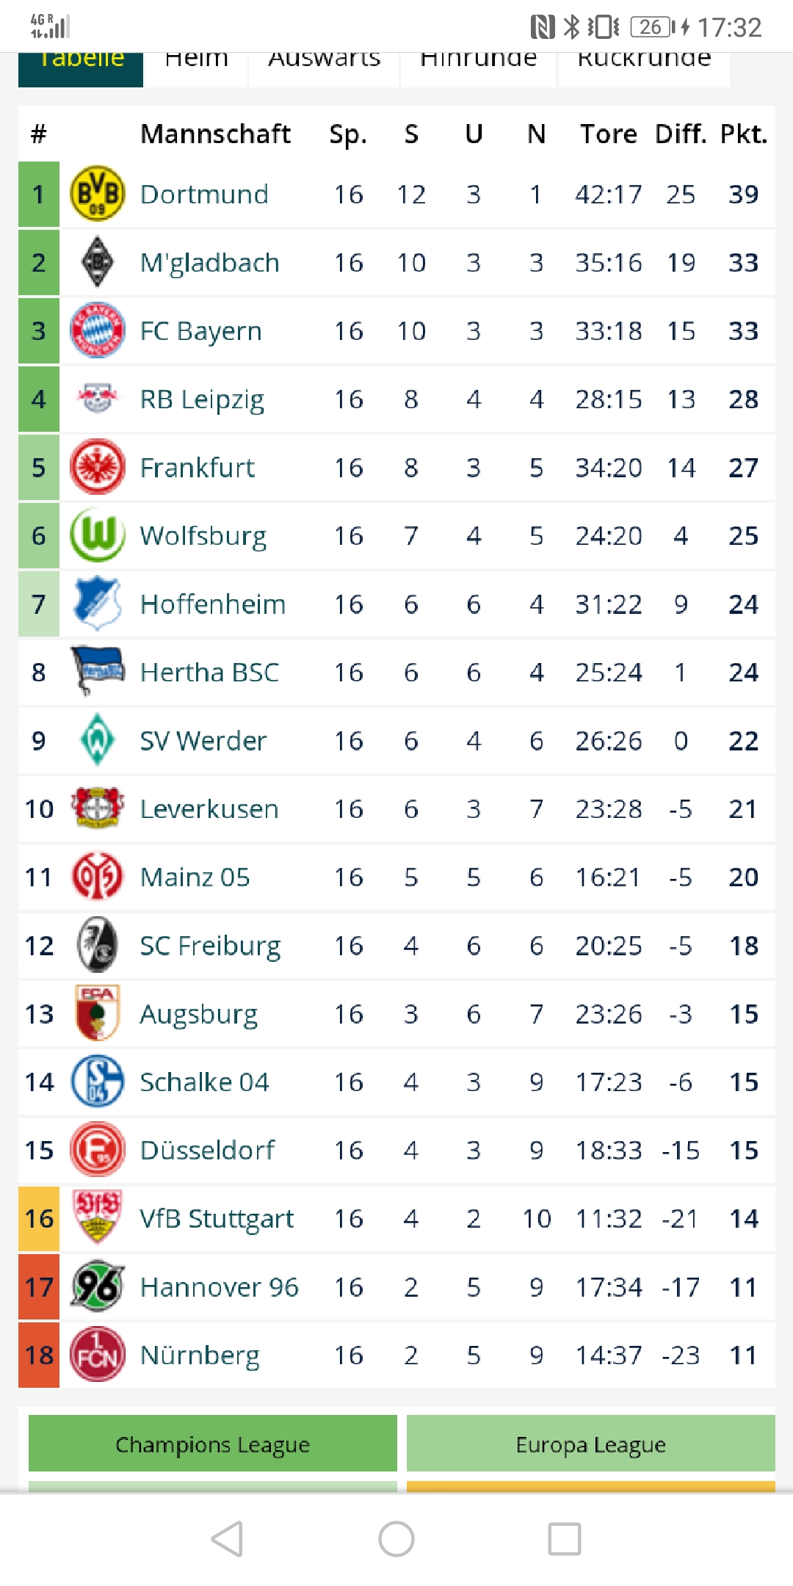Tap the Borussia Dortmund club crest
Screen dimensions: 793x1586
[97, 194]
